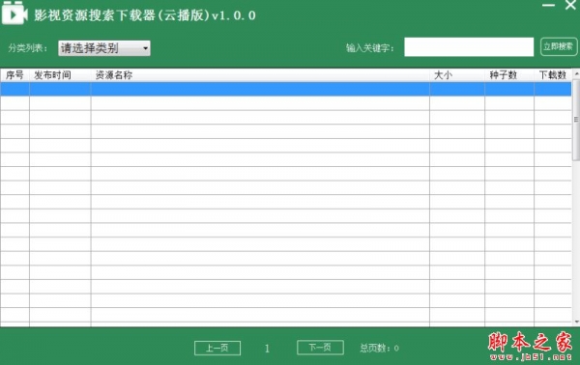
Task: Sort by the 资源名称 column header
Action: (x=260, y=75)
